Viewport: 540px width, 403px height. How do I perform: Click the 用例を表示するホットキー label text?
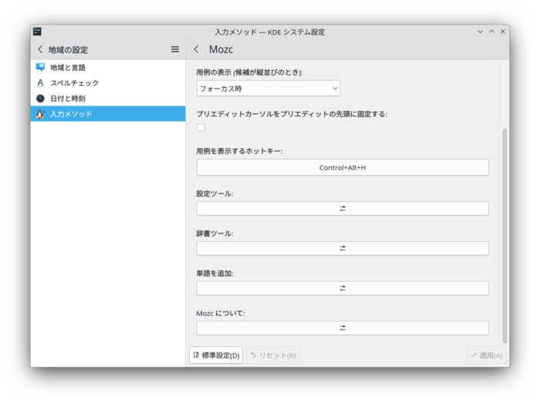coord(239,151)
